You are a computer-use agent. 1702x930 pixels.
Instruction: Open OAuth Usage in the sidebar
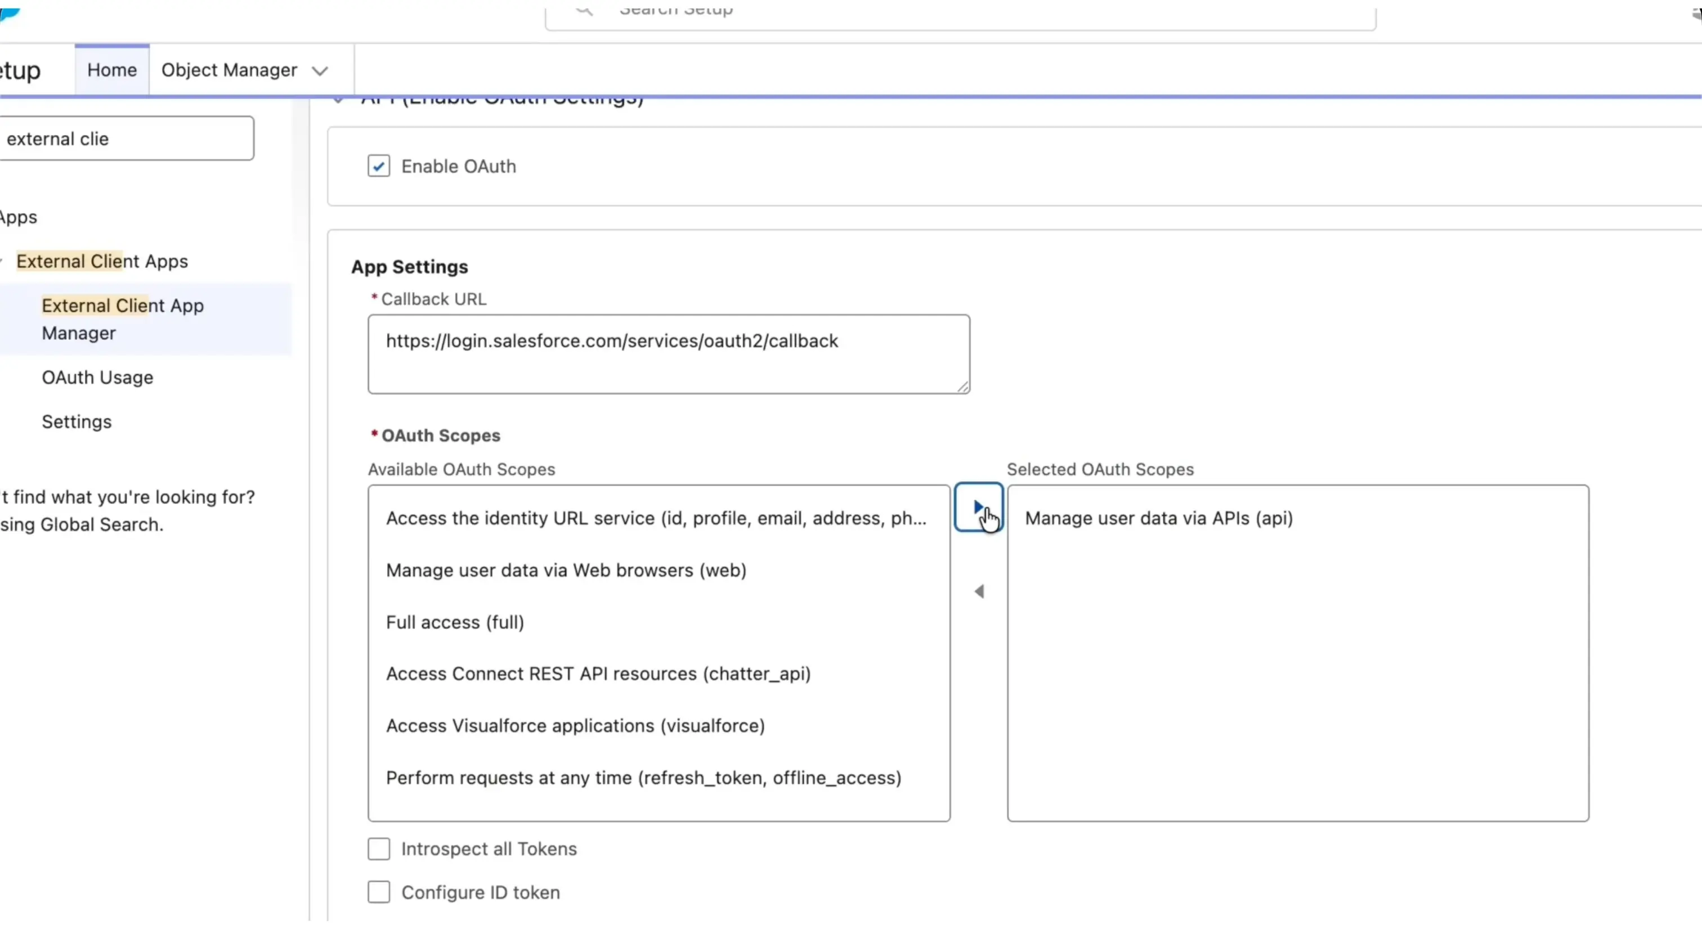point(97,377)
